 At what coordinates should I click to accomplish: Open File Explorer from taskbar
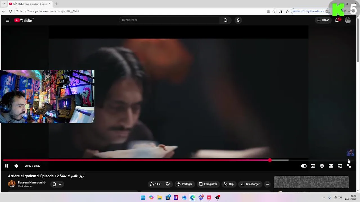(159, 198)
